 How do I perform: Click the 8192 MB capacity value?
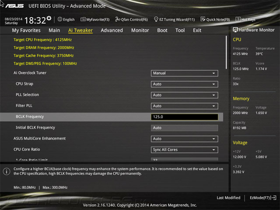click(x=239, y=128)
